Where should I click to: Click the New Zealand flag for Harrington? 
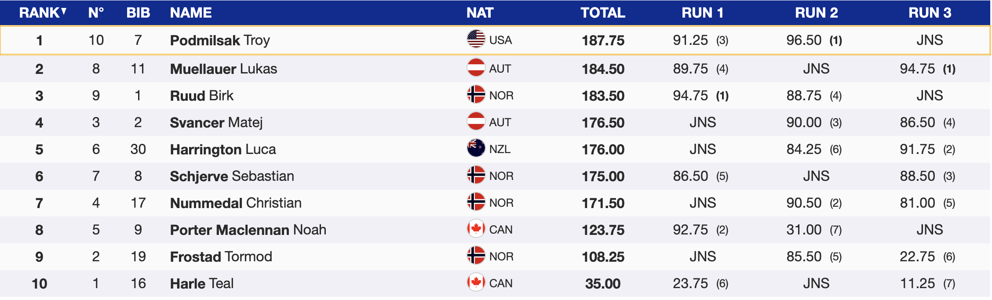coord(476,149)
